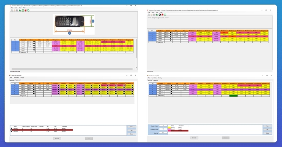
Task: Click the new document icon in phone-picture window toolbar
Action: (12, 11)
